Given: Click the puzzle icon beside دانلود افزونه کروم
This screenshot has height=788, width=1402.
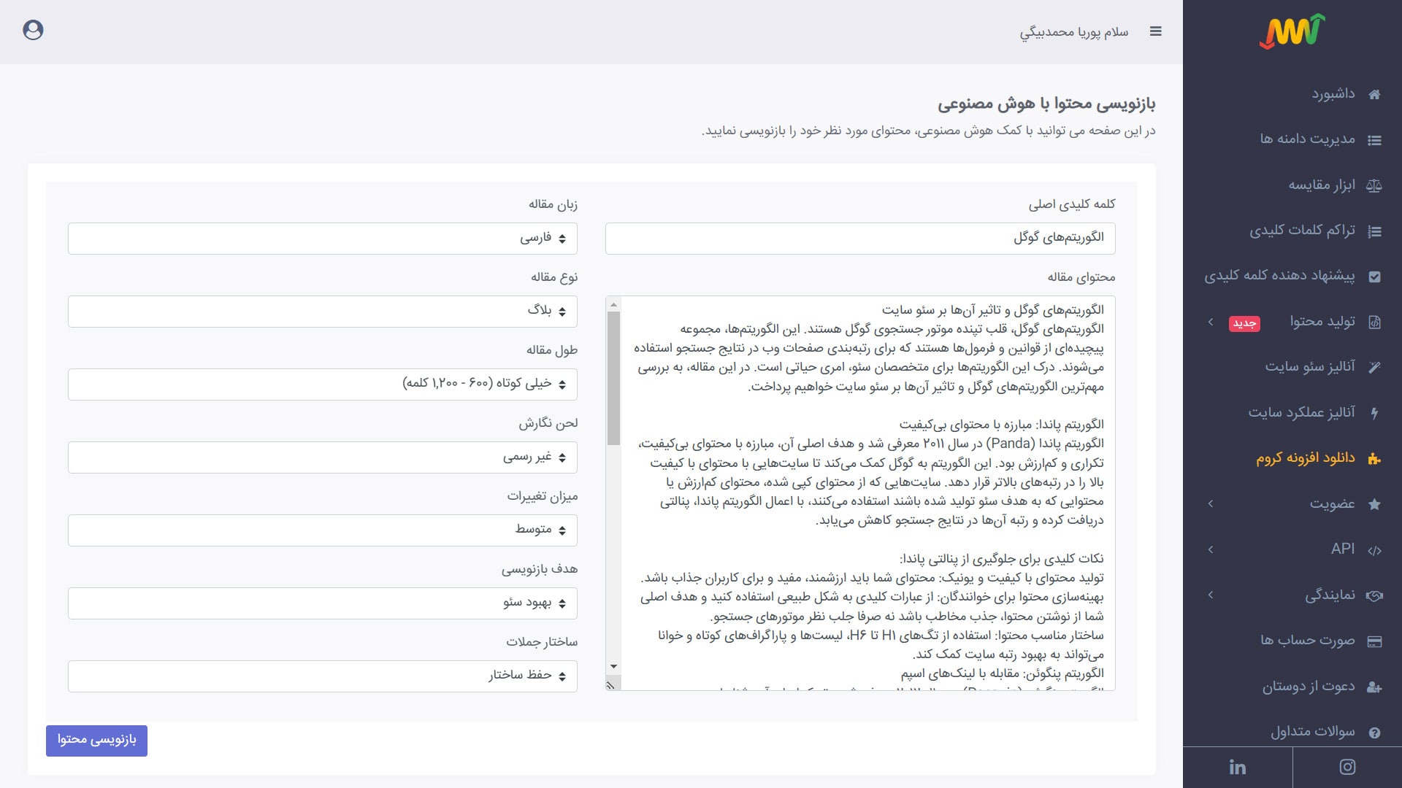Looking at the screenshot, I should click(1374, 458).
